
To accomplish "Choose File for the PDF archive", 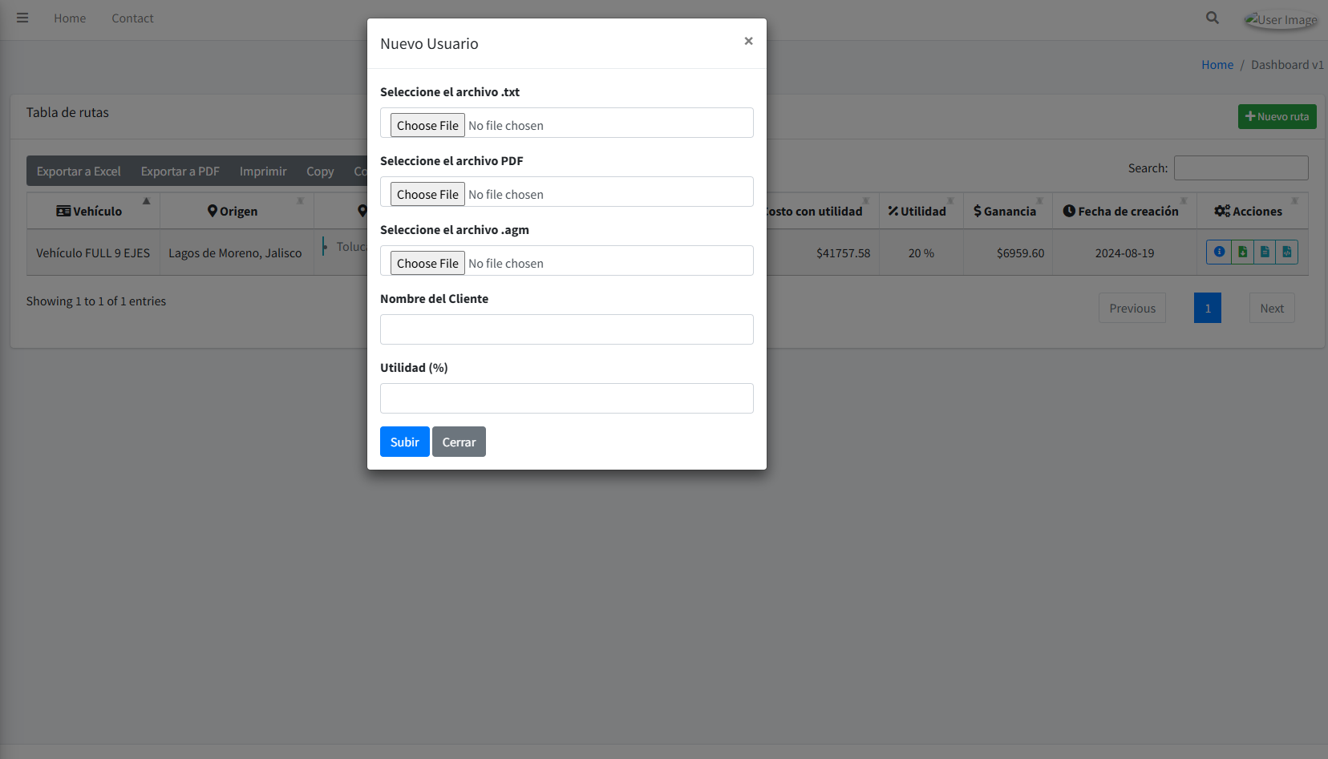I will [427, 194].
